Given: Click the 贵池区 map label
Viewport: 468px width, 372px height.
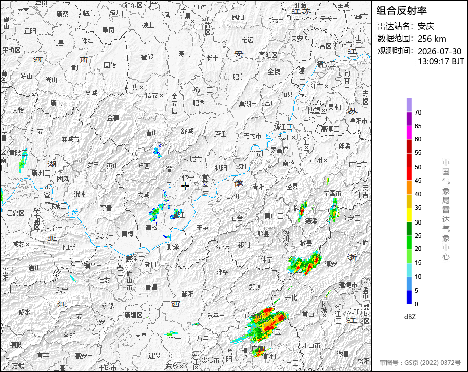Looking at the screenshot, I should coord(234,196).
